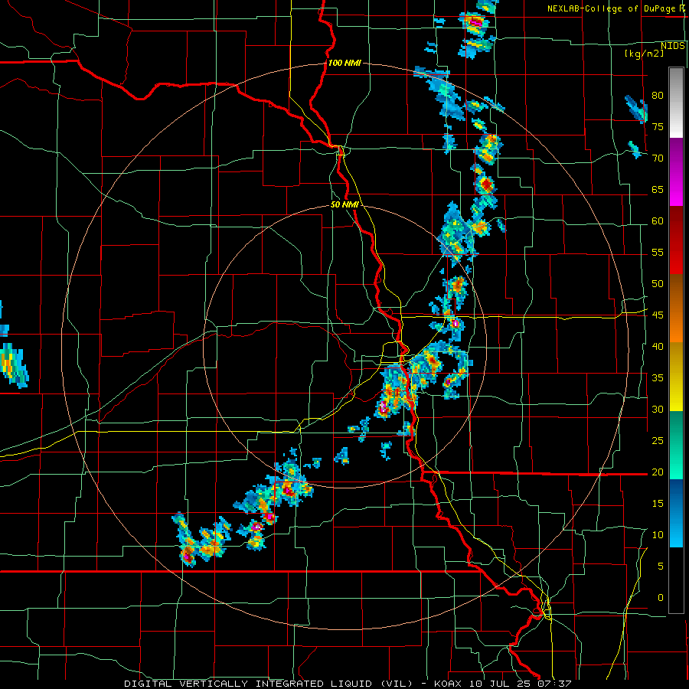Click the scale value 80

click(x=658, y=96)
